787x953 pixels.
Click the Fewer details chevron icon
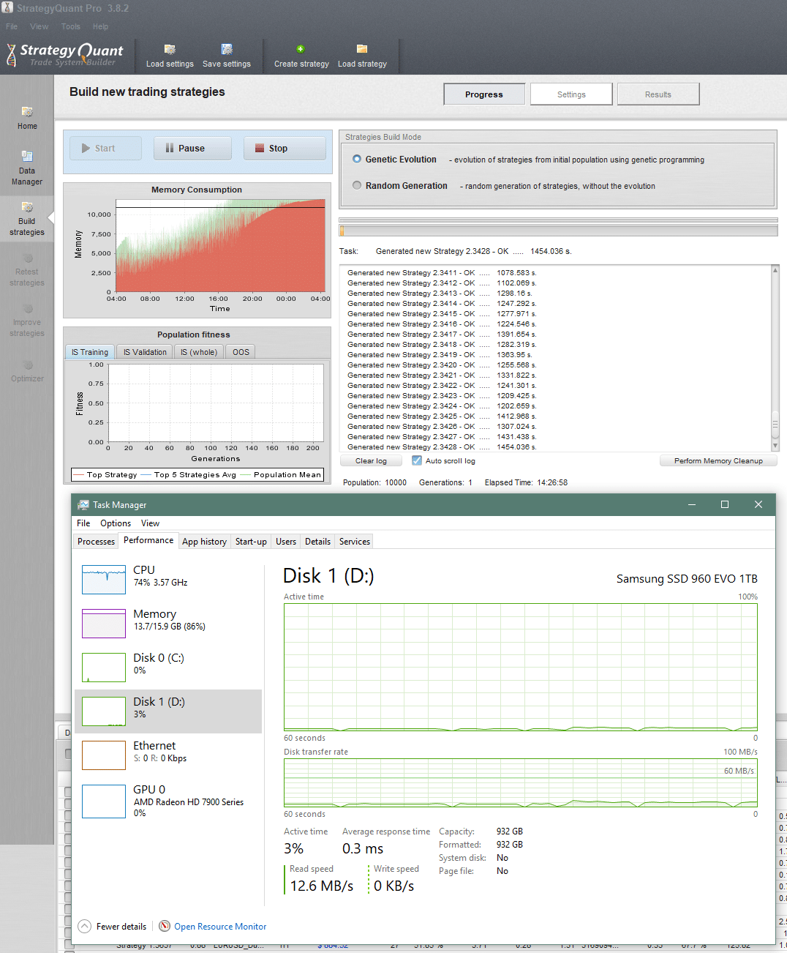coord(84,926)
